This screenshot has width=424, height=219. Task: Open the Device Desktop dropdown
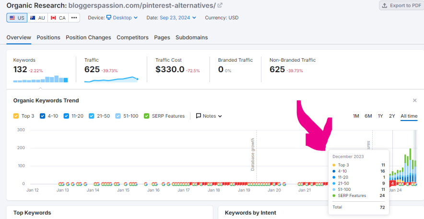click(122, 18)
